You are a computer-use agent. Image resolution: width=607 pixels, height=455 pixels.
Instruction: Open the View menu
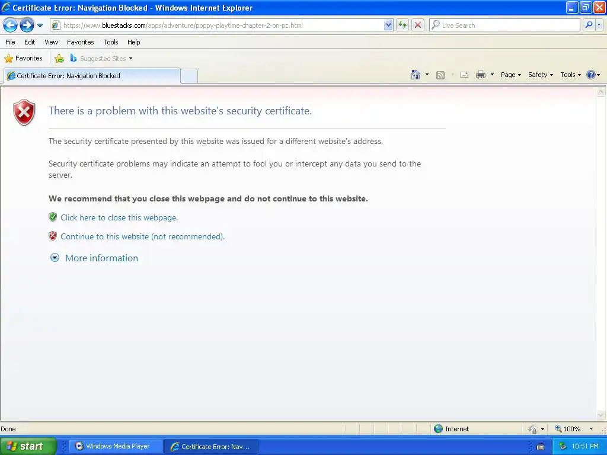pyautogui.click(x=51, y=42)
